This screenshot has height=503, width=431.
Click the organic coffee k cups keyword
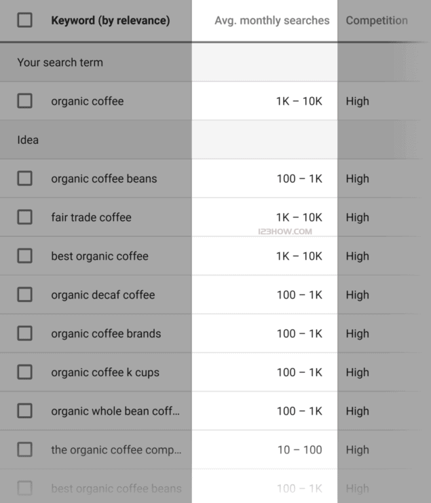[x=105, y=372]
